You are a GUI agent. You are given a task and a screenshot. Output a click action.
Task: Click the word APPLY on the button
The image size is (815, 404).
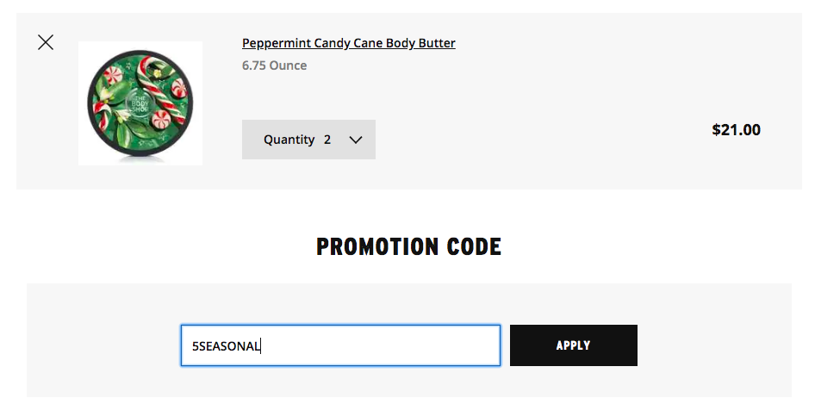573,345
